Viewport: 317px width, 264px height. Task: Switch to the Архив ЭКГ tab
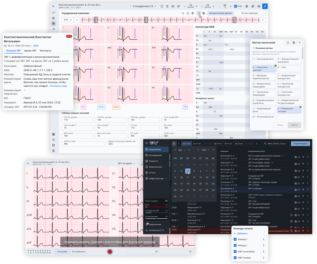[30, 50]
